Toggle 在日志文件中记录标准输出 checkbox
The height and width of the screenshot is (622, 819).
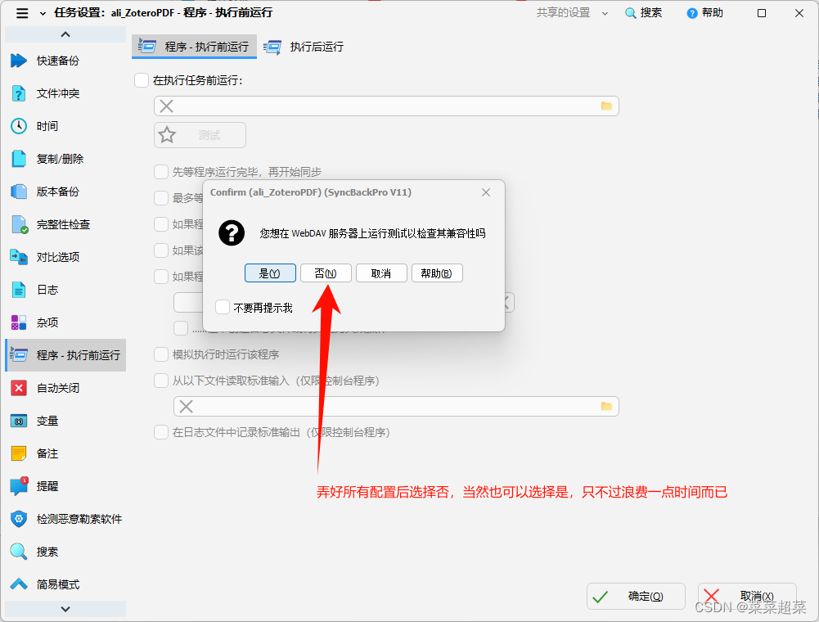pos(161,432)
